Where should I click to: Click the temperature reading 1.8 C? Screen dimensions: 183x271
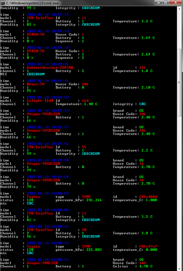pos(147,71)
